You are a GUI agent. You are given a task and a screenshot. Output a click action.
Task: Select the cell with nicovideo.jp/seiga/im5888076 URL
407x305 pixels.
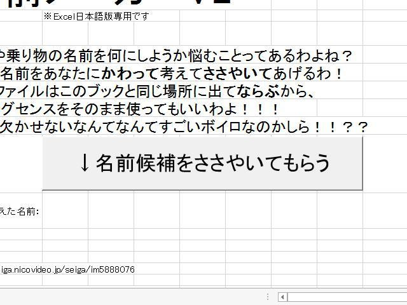point(67,269)
